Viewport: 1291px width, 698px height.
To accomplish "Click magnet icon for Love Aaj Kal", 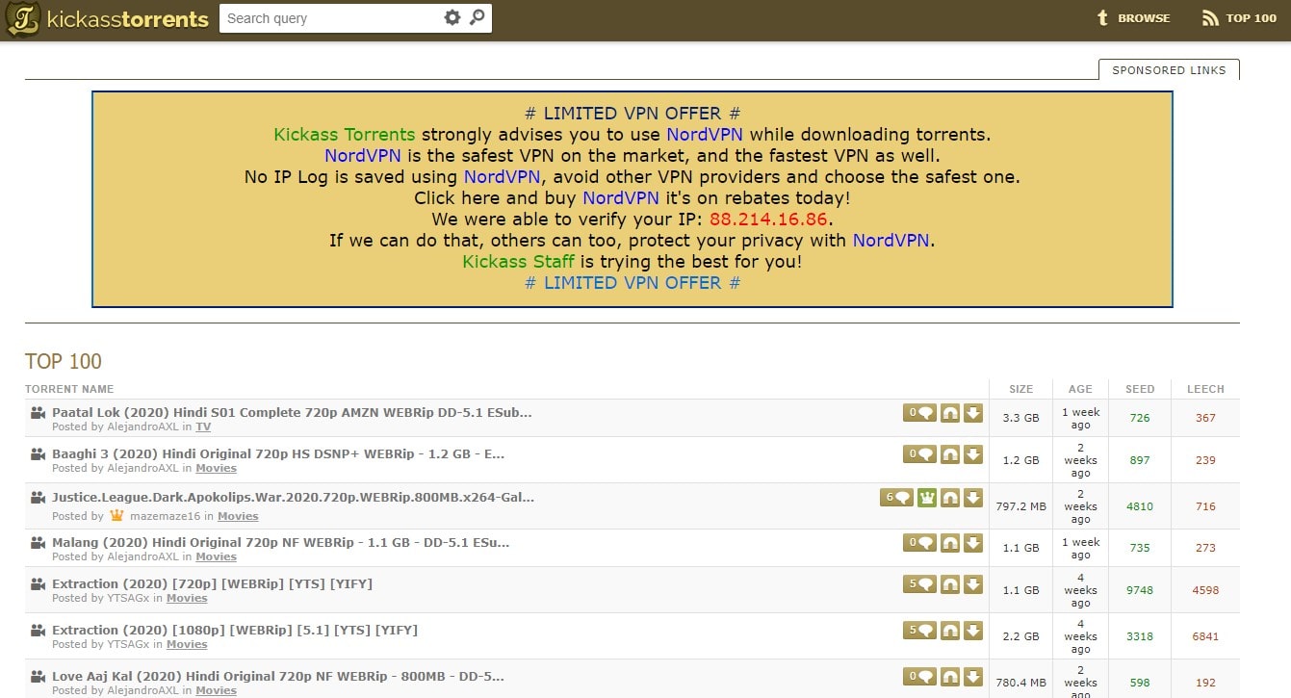I will click(950, 676).
